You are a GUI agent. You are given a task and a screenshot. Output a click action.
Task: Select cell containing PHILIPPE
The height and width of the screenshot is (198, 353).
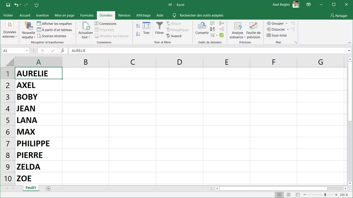pyautogui.click(x=39, y=143)
